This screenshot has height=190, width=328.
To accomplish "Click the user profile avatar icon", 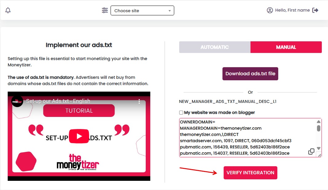I will (270, 10).
